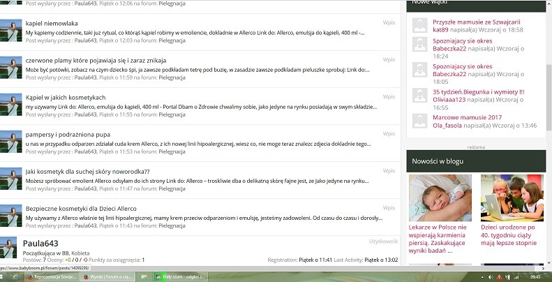Click the avatar next to 'Kąpiel w jakich kosmetykach'
Image resolution: width=552 pixels, height=282 pixels.
11,105
